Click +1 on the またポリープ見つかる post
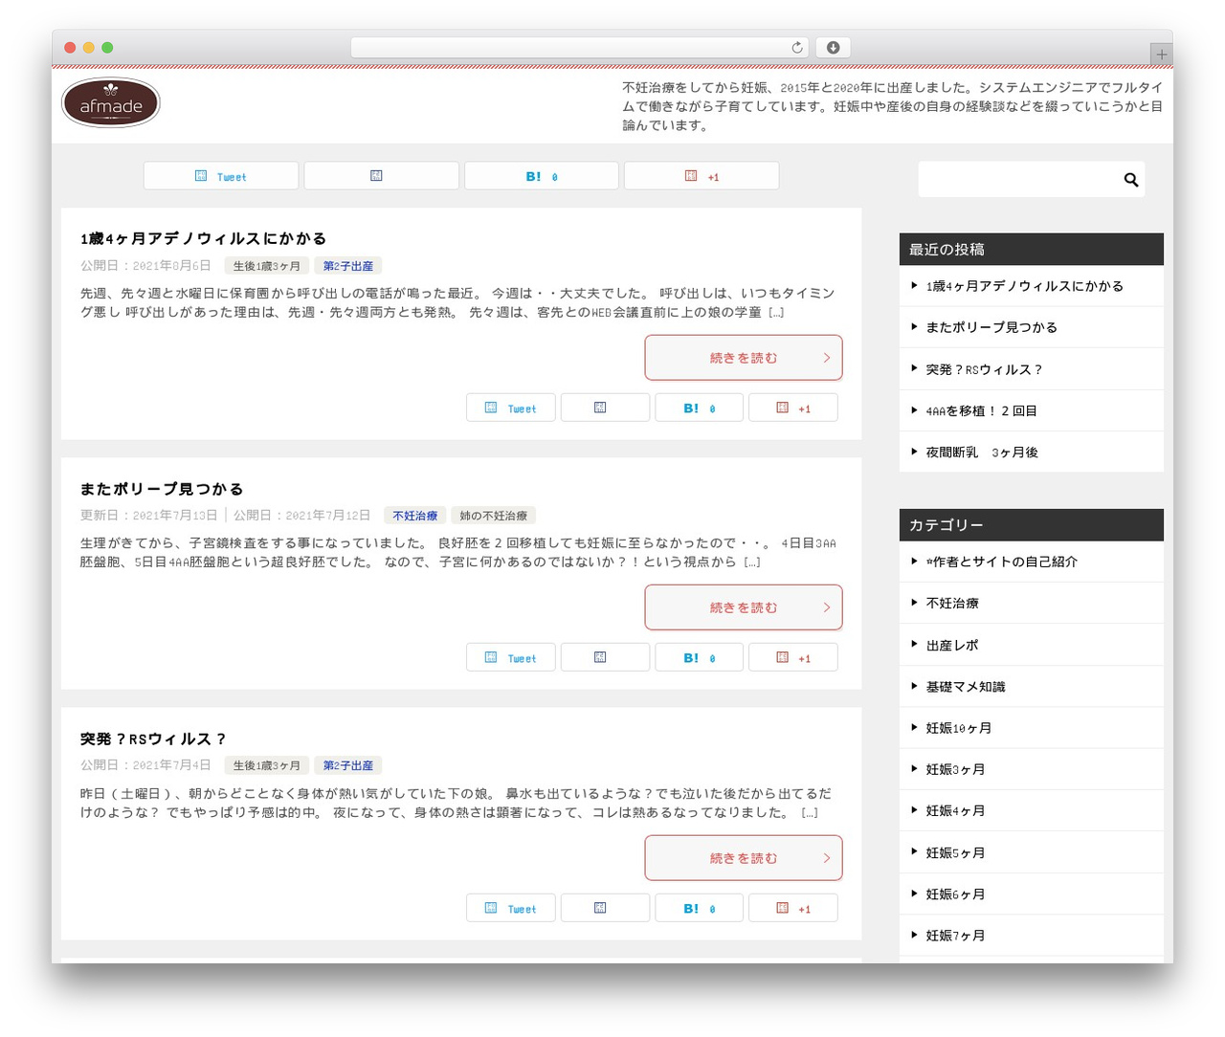This screenshot has height=1037, width=1225. [793, 657]
